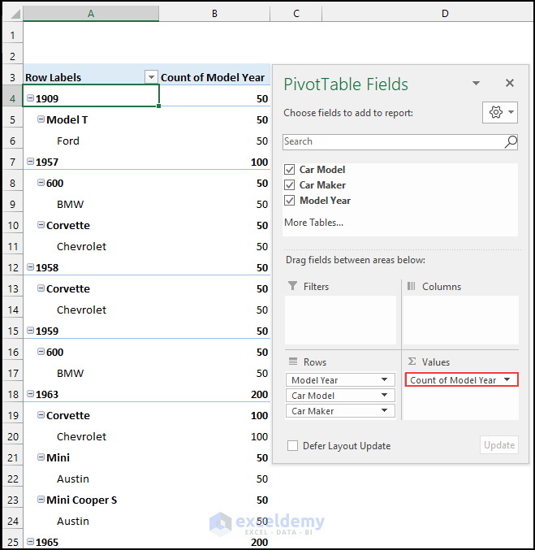Collapse the 1958 year group

(x=31, y=267)
